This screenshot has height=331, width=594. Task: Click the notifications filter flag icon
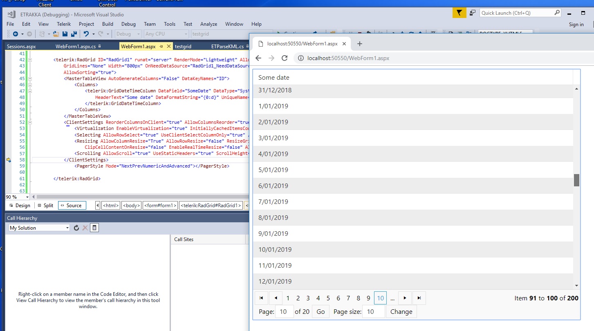click(459, 13)
